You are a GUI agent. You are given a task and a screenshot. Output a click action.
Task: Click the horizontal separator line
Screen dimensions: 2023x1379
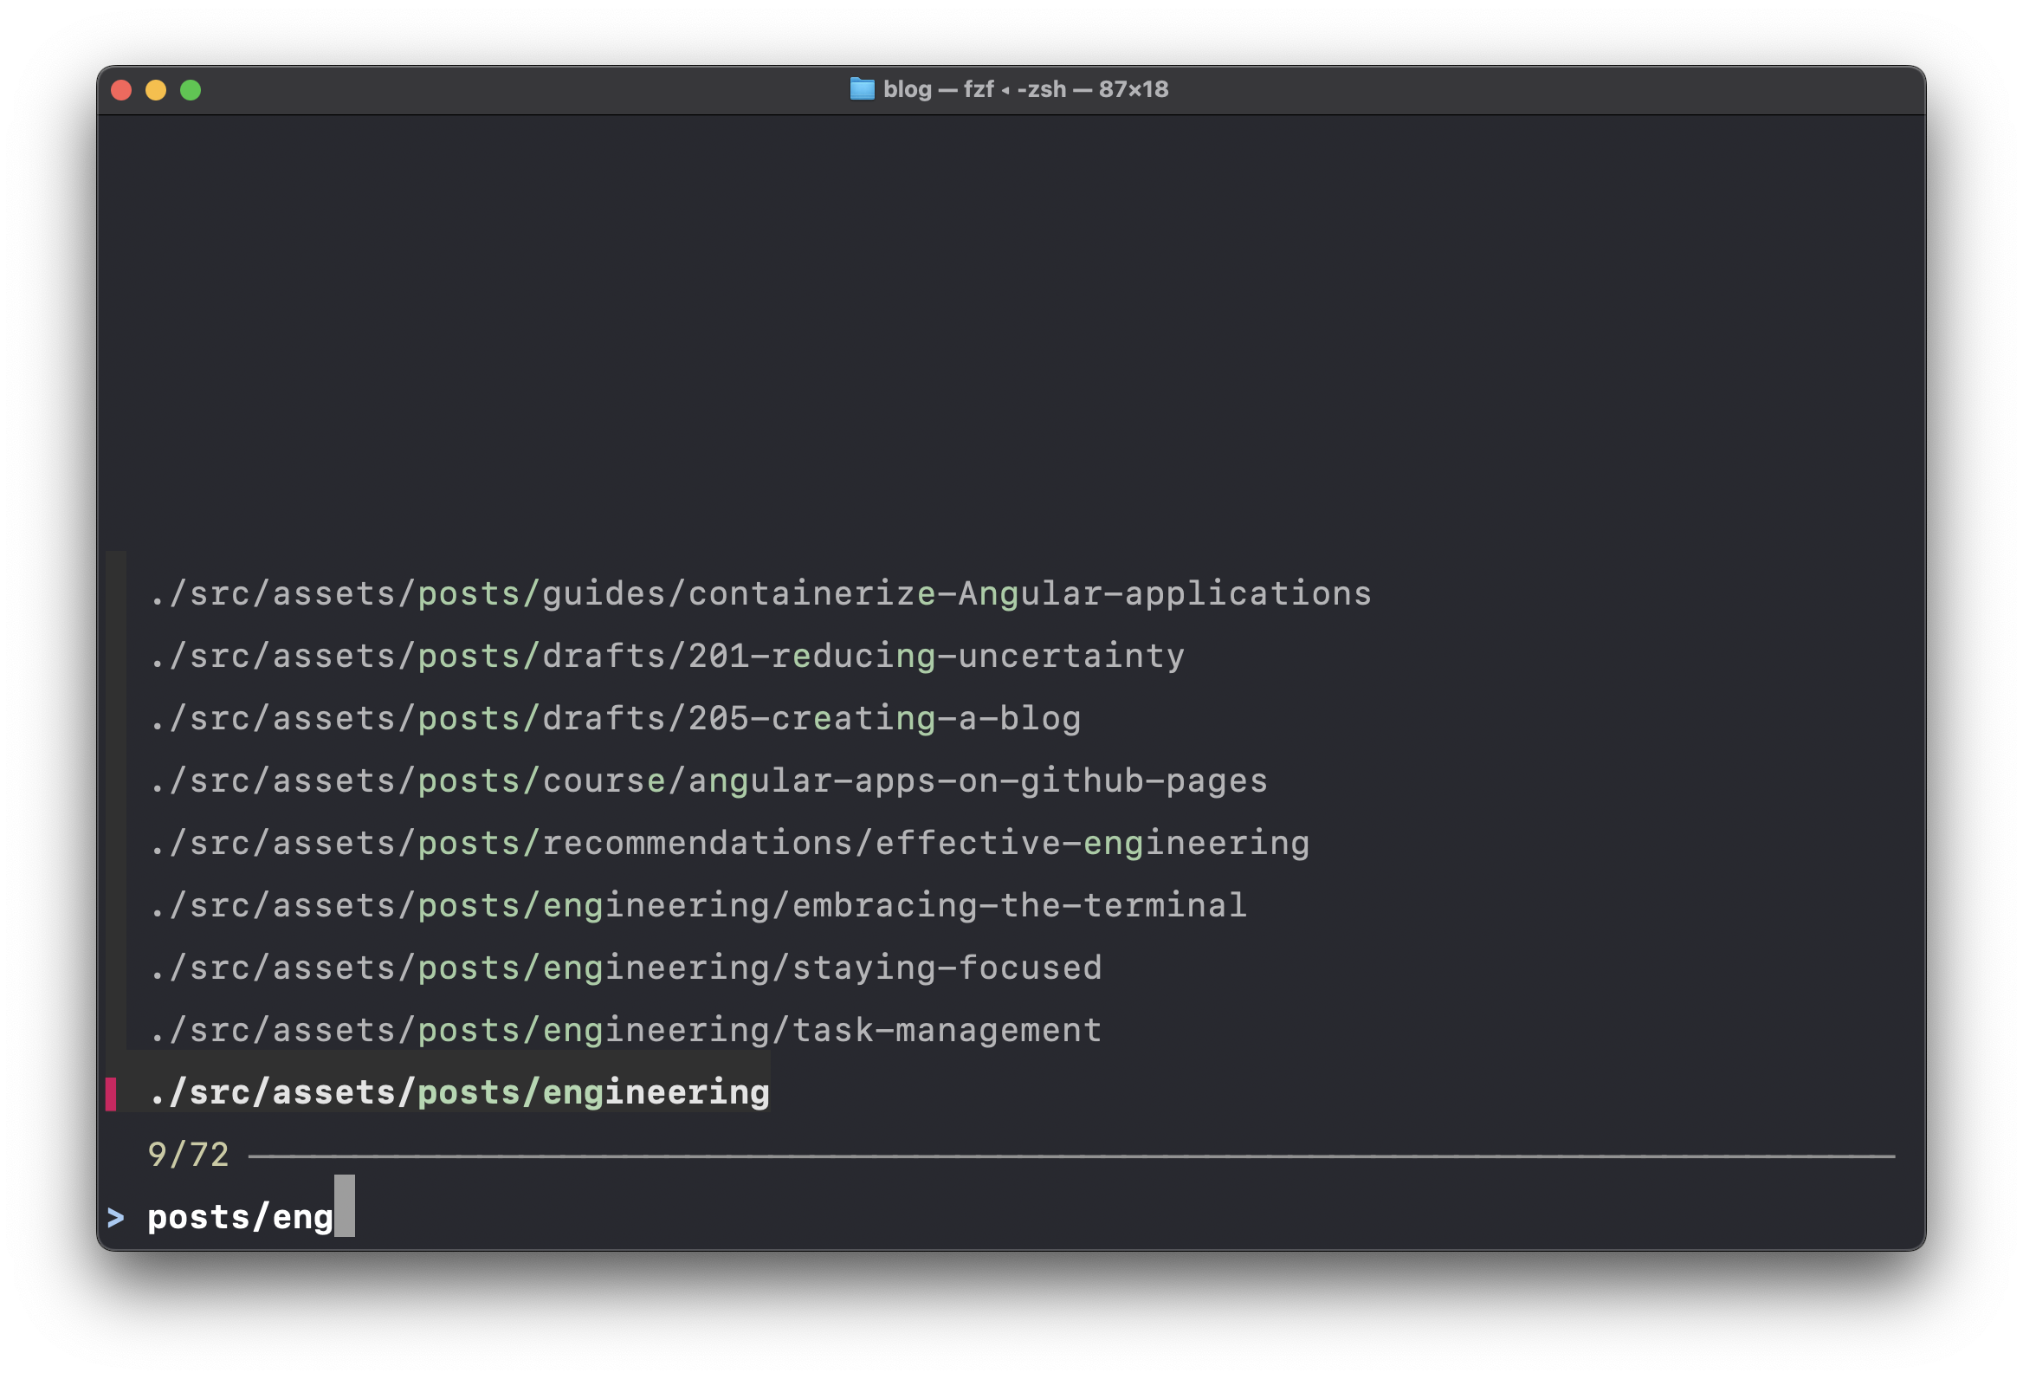[x=1070, y=1156]
